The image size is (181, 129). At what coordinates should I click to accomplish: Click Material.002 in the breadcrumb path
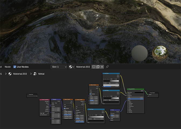[x=21, y=74]
